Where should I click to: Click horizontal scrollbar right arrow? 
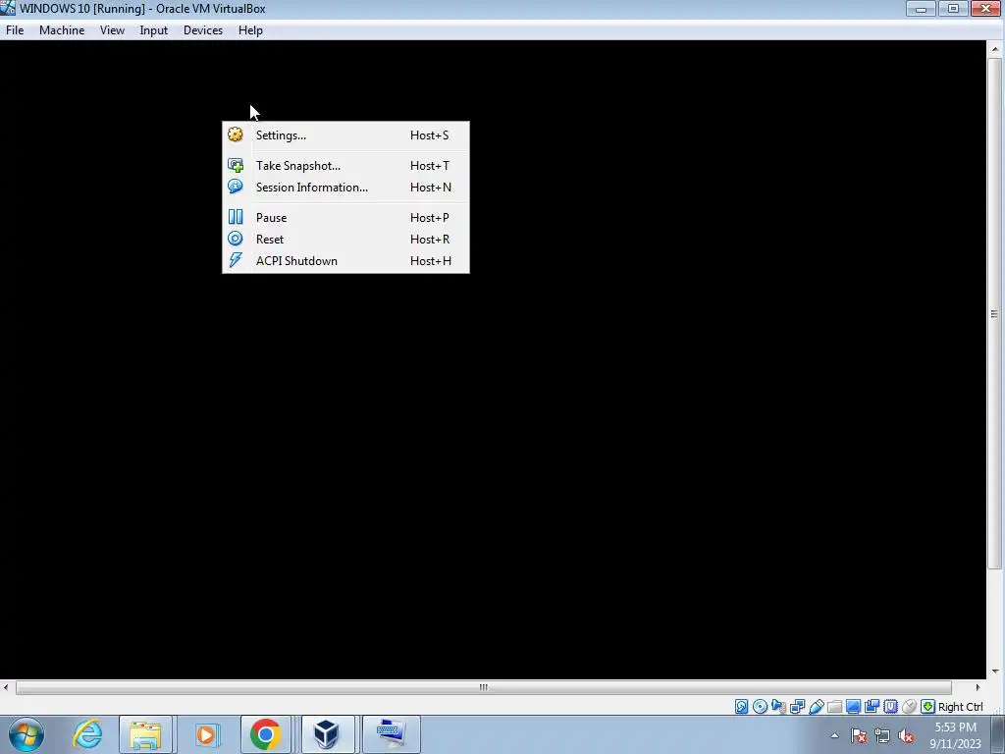point(979,687)
